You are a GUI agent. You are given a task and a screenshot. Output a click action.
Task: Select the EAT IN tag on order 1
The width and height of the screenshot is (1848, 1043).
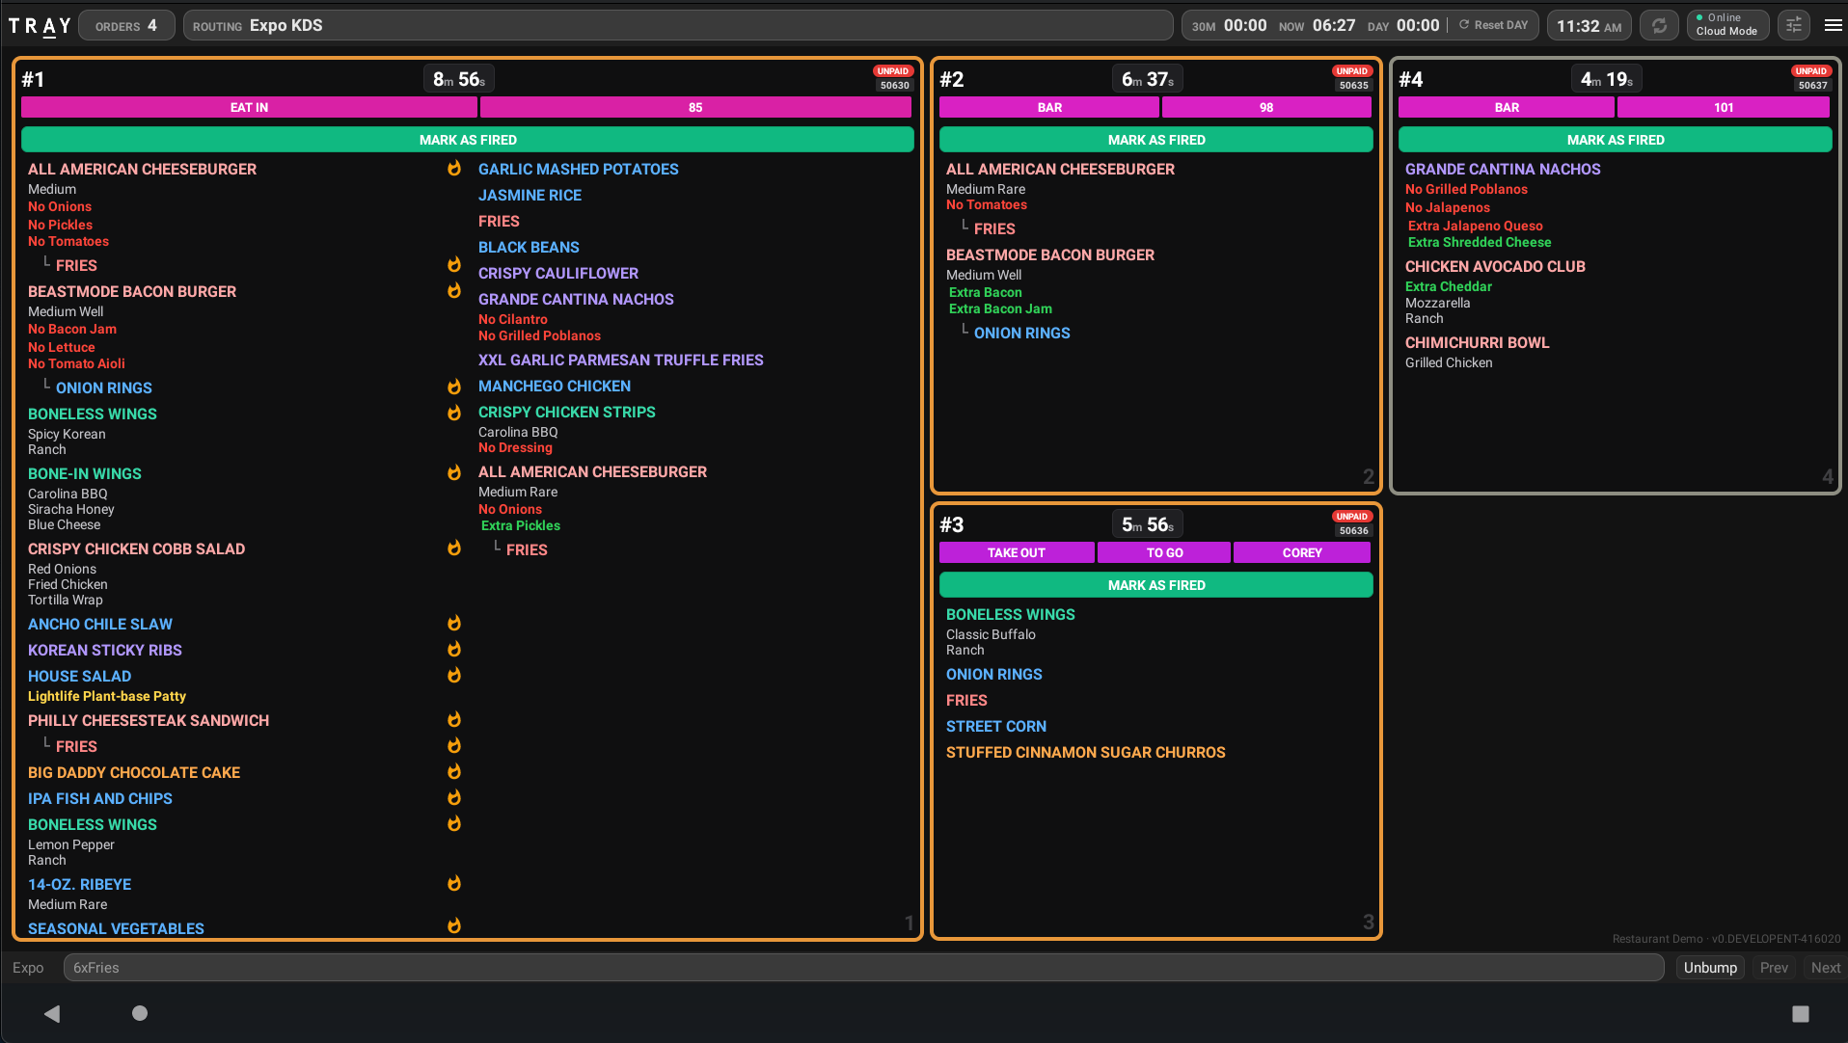click(x=249, y=107)
